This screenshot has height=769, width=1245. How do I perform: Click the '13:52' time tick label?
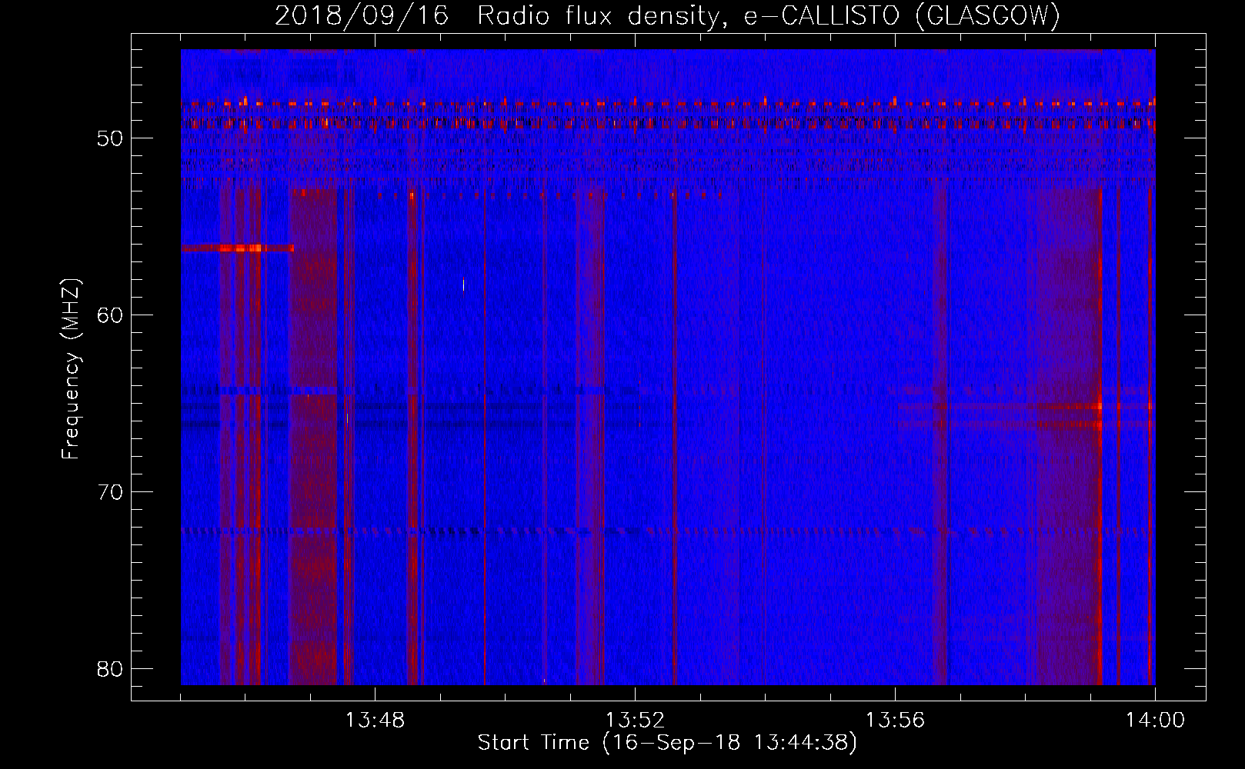[635, 721]
